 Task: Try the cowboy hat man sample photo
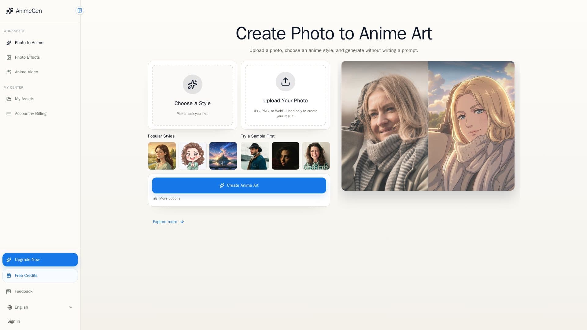pos(255,156)
